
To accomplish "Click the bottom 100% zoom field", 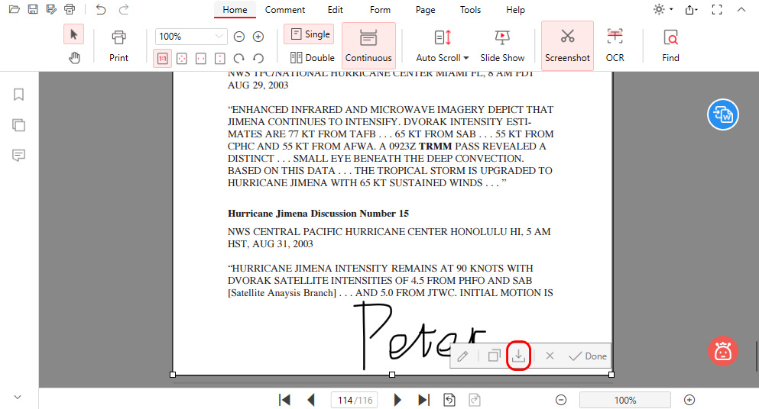I will [625, 400].
